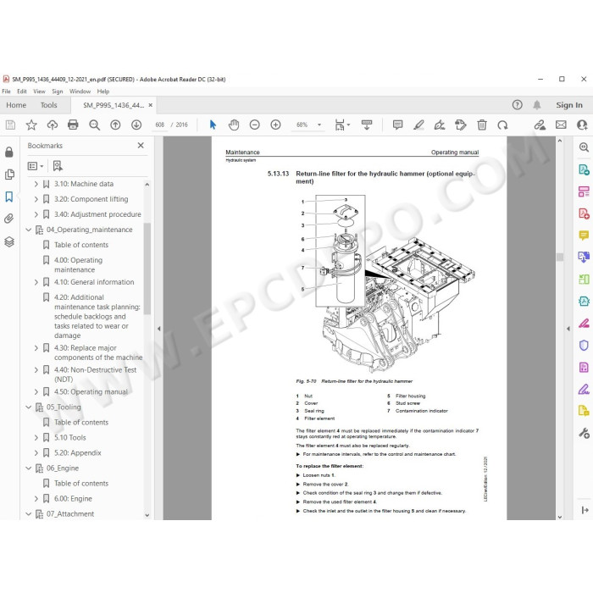Screen dimensions: 593x593
Task: Add a sticky note comment
Action: (x=397, y=125)
